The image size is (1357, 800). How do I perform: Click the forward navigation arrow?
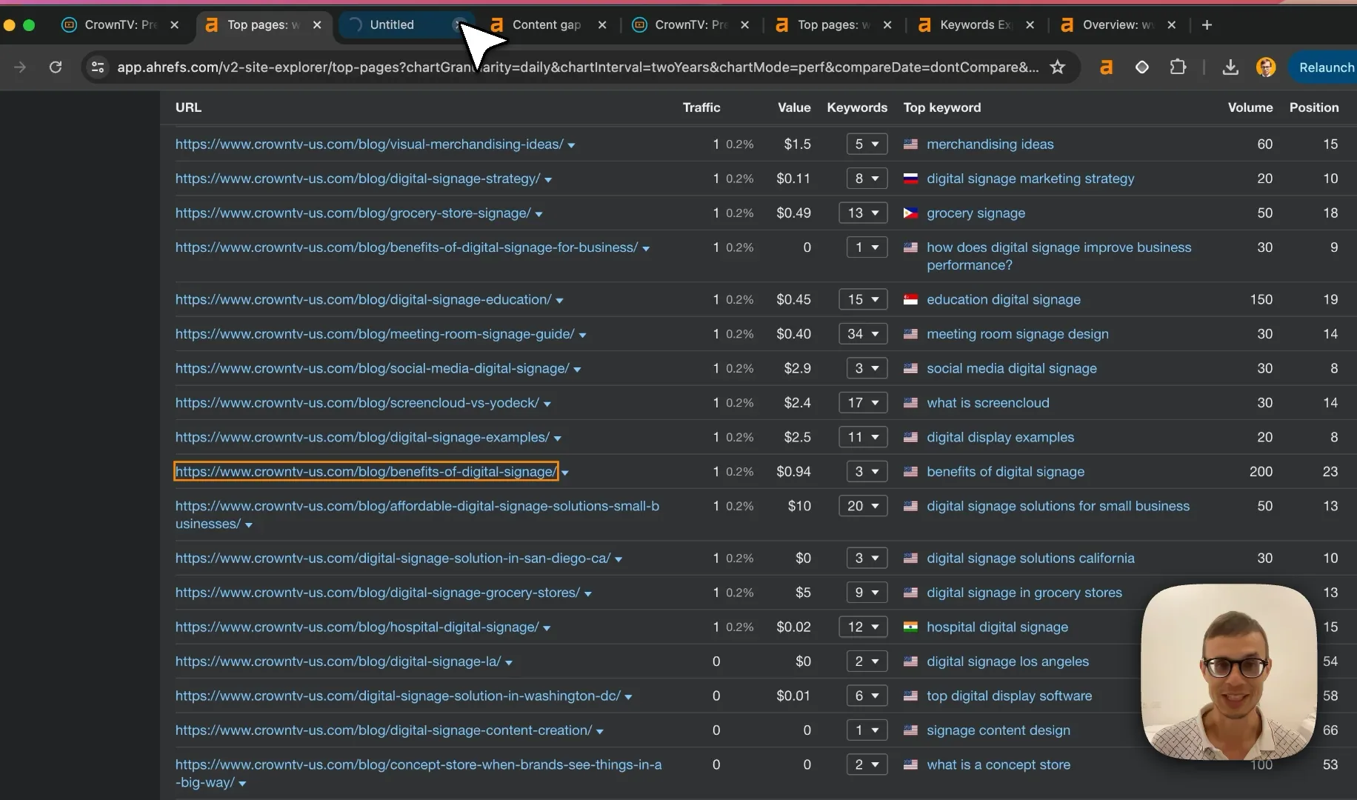point(20,67)
